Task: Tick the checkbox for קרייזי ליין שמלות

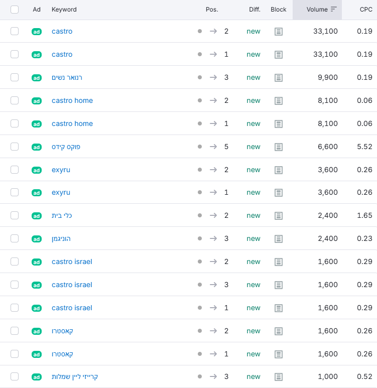Action: 15,376
